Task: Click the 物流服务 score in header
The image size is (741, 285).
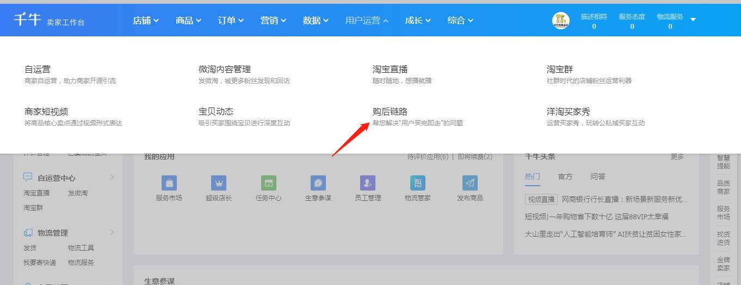Action: pos(670,21)
